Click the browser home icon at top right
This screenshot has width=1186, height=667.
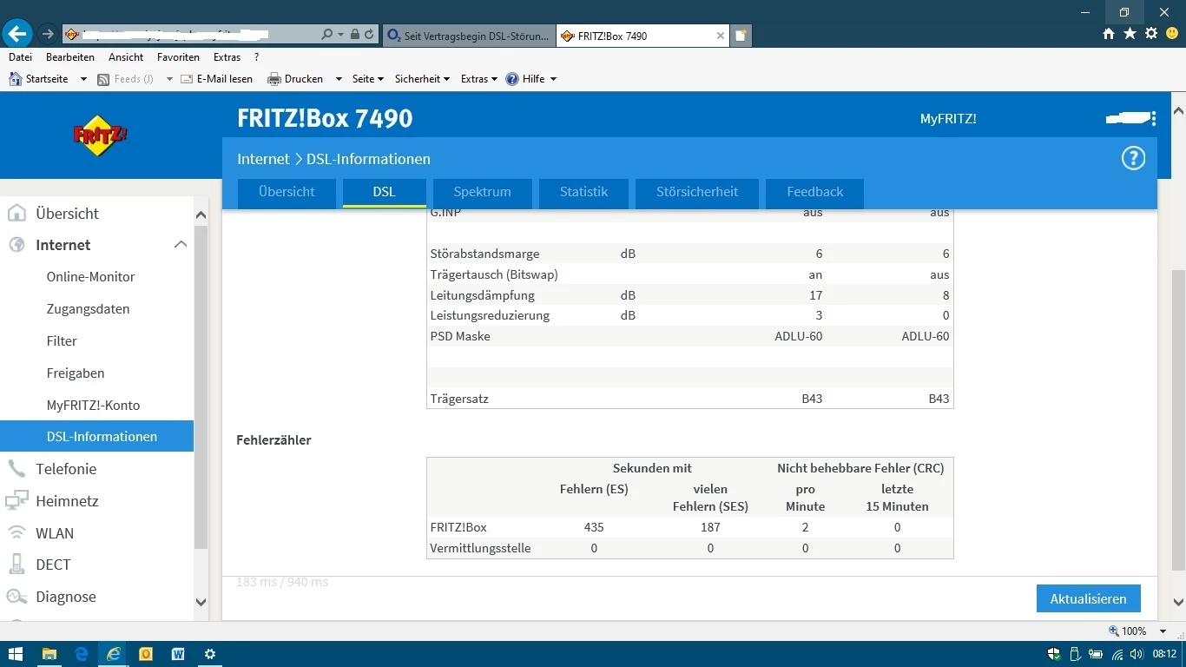[1109, 34]
